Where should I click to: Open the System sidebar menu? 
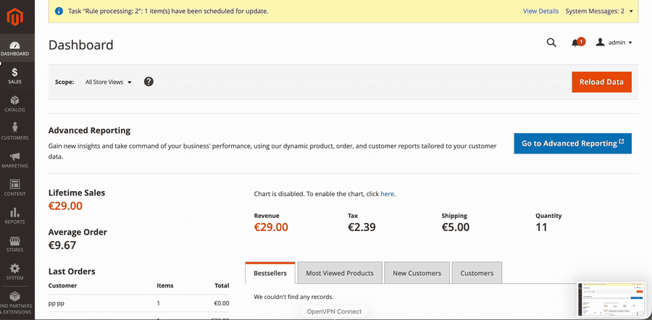15,272
